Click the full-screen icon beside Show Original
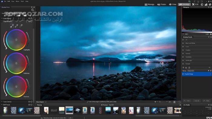The width and height of the screenshot is (212, 119). [45, 102]
